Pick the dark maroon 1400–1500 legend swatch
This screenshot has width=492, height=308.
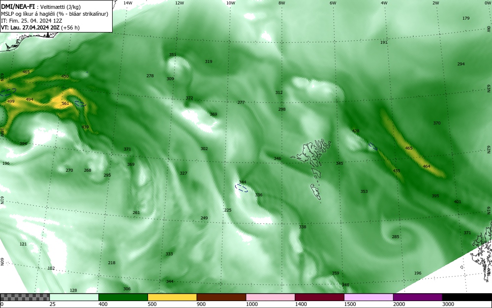[319, 297]
